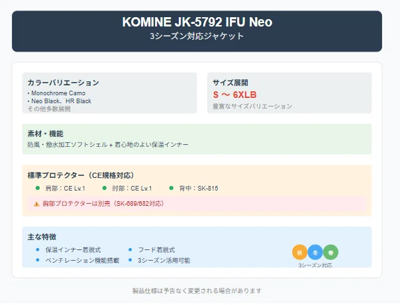Image resolution: width=400 pixels, height=305 pixels.
Task: Select the カラーバリエーション heading
Action: point(64,83)
